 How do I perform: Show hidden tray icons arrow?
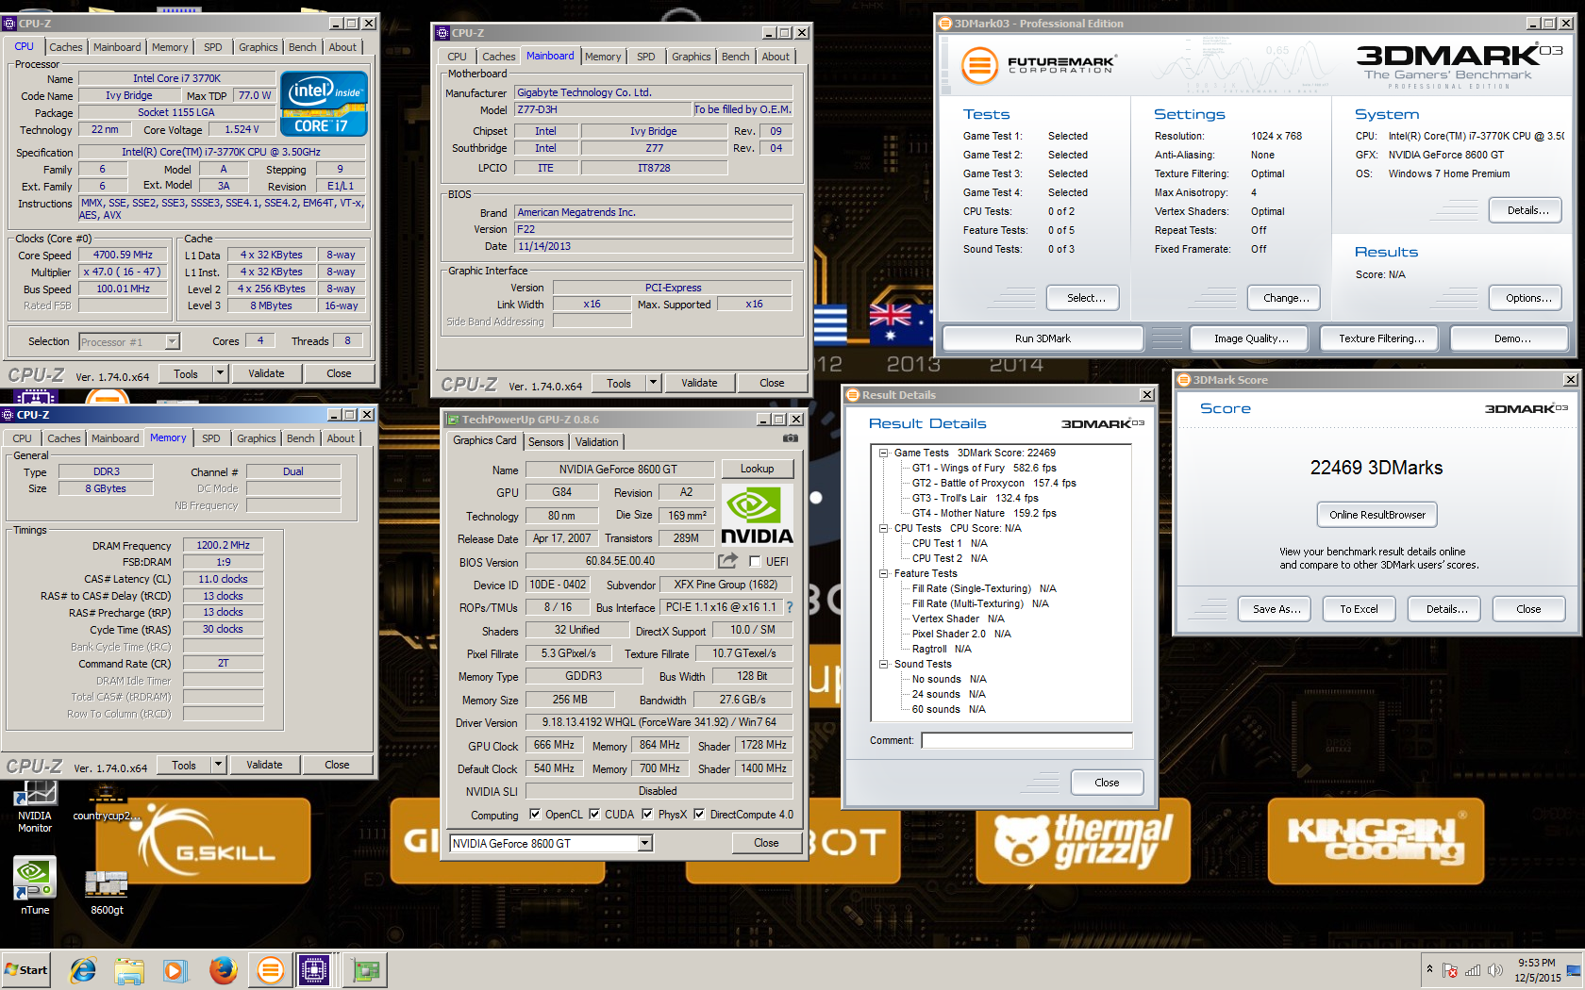[1429, 969]
